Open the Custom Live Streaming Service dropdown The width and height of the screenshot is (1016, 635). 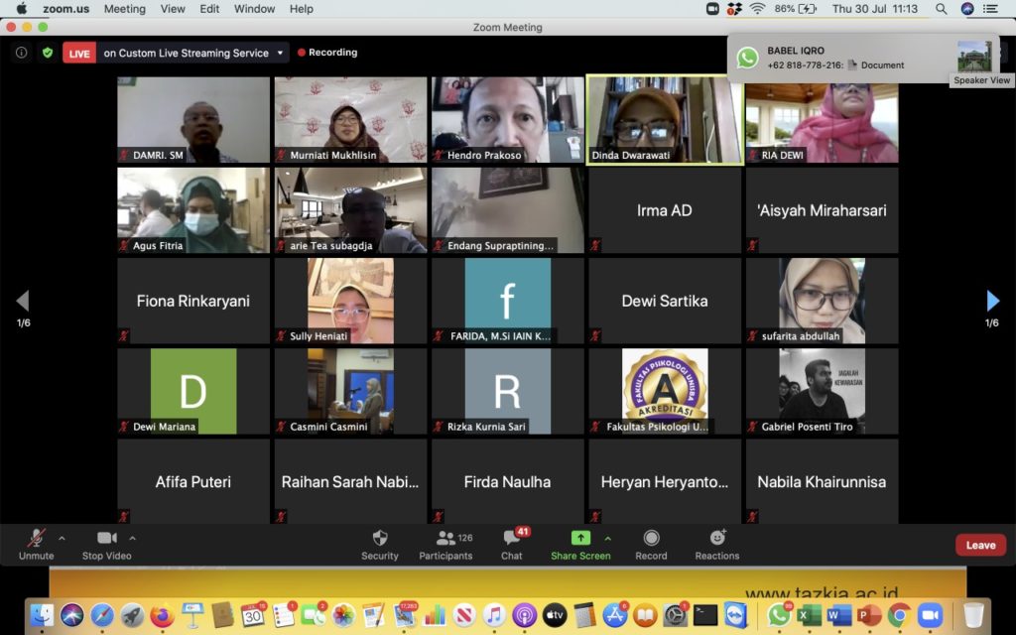281,53
